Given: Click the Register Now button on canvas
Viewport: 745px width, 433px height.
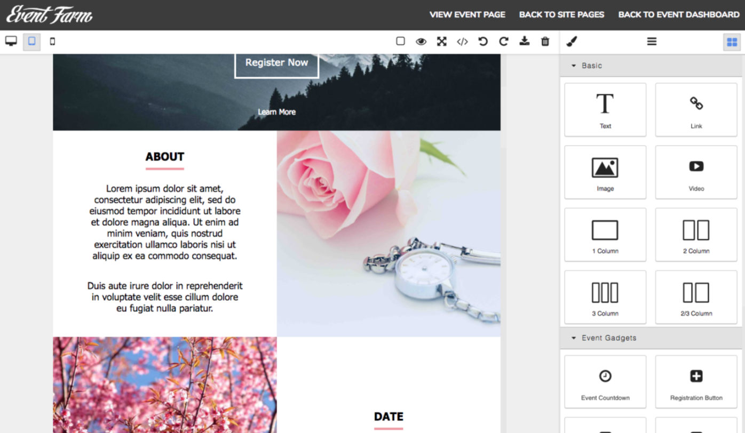Looking at the screenshot, I should (x=276, y=63).
